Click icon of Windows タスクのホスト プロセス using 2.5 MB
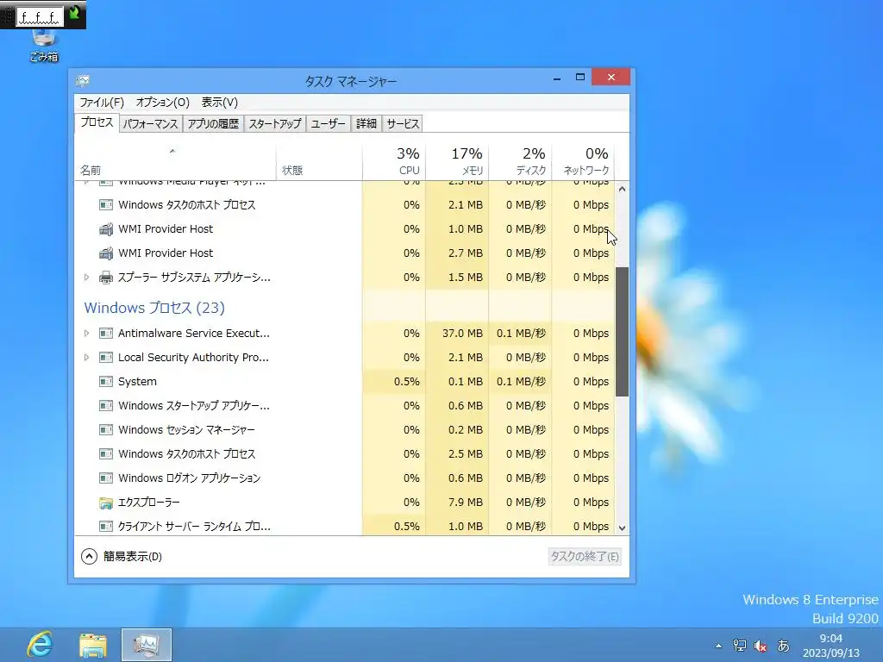 (x=105, y=454)
